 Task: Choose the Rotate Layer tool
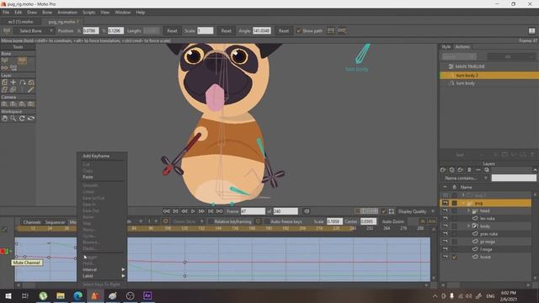click(x=23, y=82)
